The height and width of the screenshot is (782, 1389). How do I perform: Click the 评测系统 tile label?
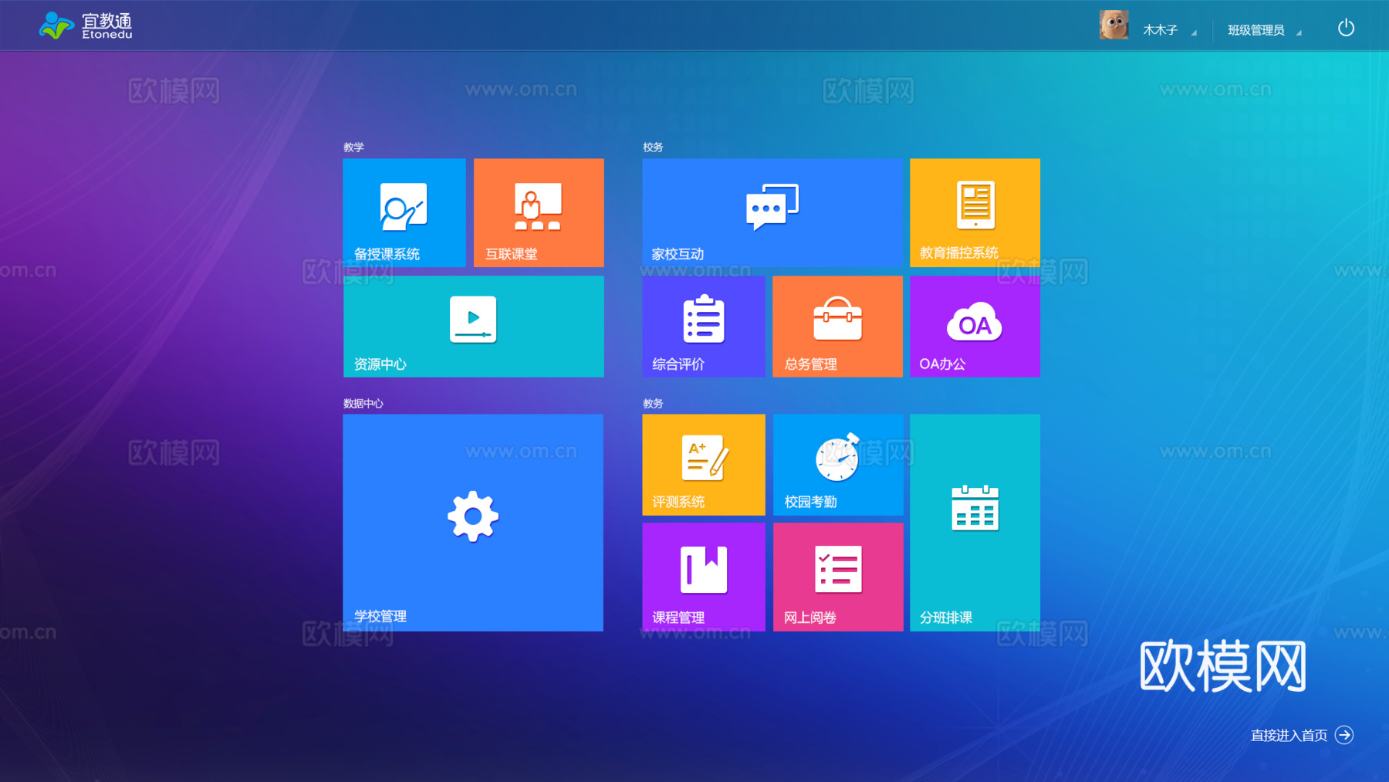[678, 502]
